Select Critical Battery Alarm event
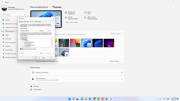180x101 pixels. [29, 45]
